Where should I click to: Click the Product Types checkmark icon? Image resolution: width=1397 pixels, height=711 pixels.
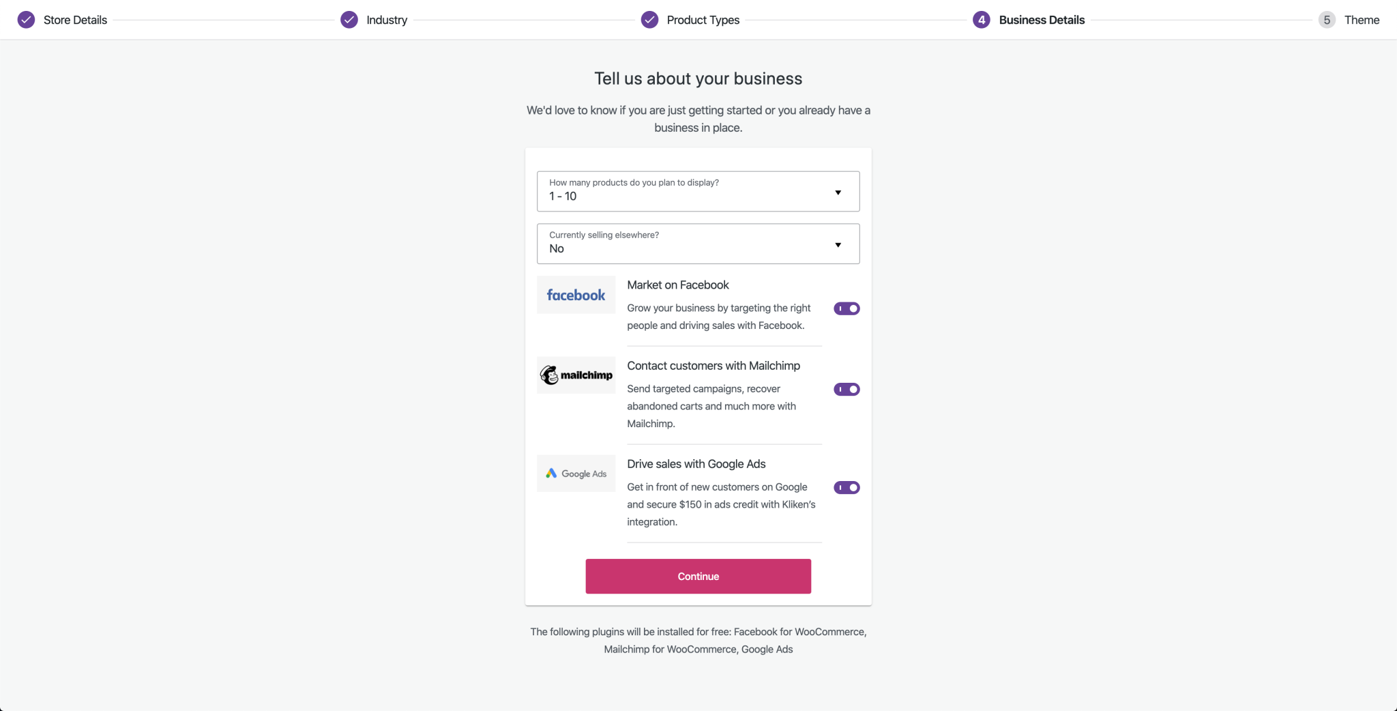649,20
